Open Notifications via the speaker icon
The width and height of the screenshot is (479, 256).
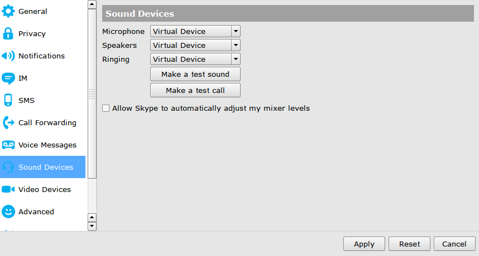8,56
